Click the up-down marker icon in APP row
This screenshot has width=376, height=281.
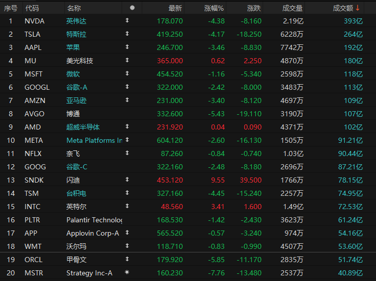pos(127,233)
